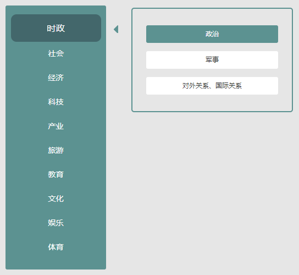
Task: Select the 时政 category
Action: coord(56,28)
